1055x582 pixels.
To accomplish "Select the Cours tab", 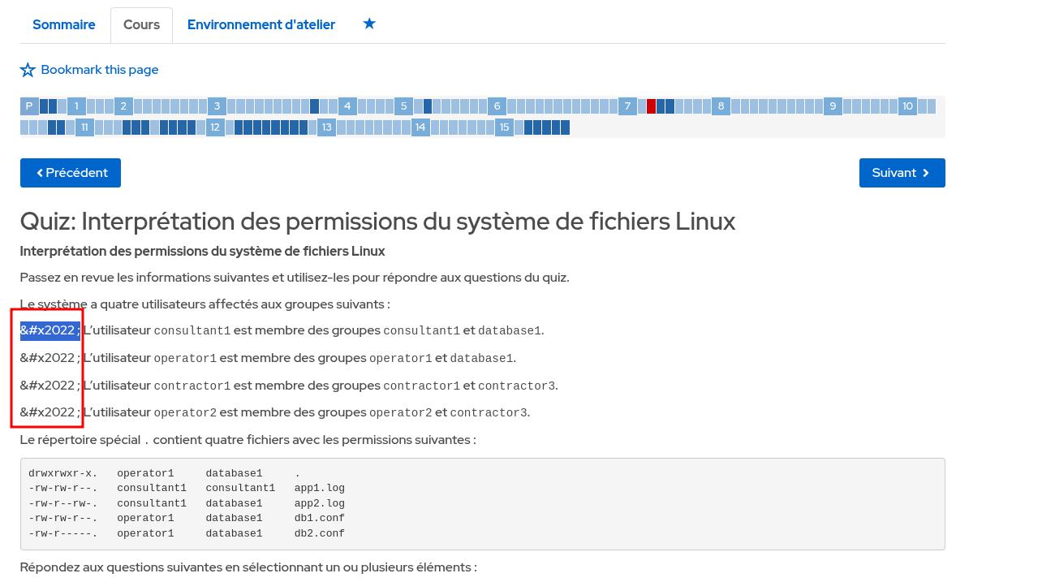I will click(141, 24).
